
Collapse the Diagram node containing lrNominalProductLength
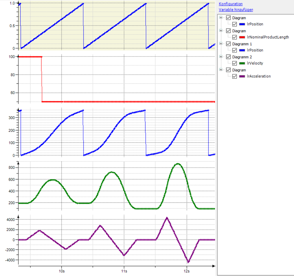pyautogui.click(x=222, y=31)
